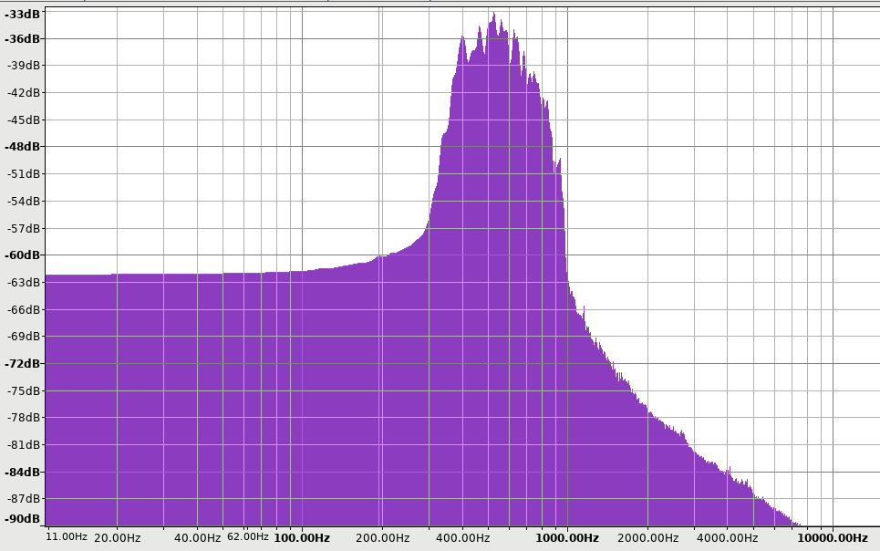The width and height of the screenshot is (880, 551).
Task: Click the 2000.00Hz frequency label
Action: coord(647,538)
